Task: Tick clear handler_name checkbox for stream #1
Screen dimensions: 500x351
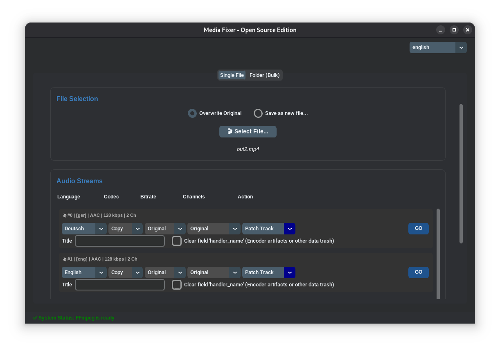Action: (177, 285)
